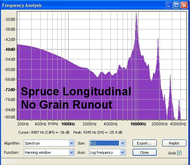Click the Spectrum algorithm combo box
This screenshot has height=165, width=190.
coord(49,143)
